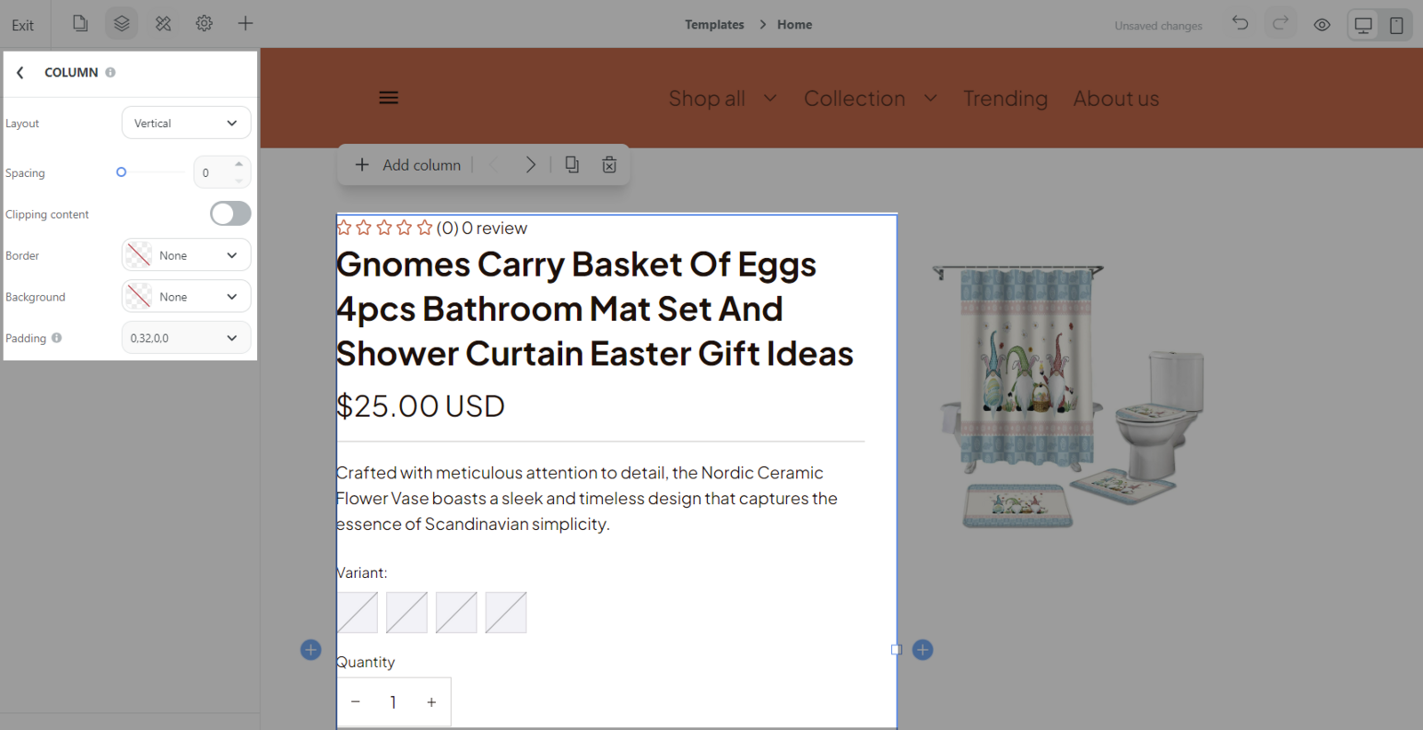Click the (0) 0 review text
The width and height of the screenshot is (1423, 730).
click(x=482, y=229)
